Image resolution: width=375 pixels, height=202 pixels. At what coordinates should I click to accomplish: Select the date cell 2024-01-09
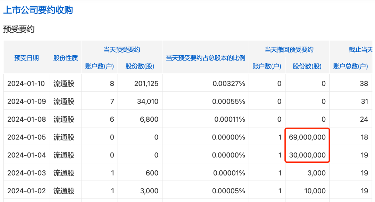tap(26, 102)
